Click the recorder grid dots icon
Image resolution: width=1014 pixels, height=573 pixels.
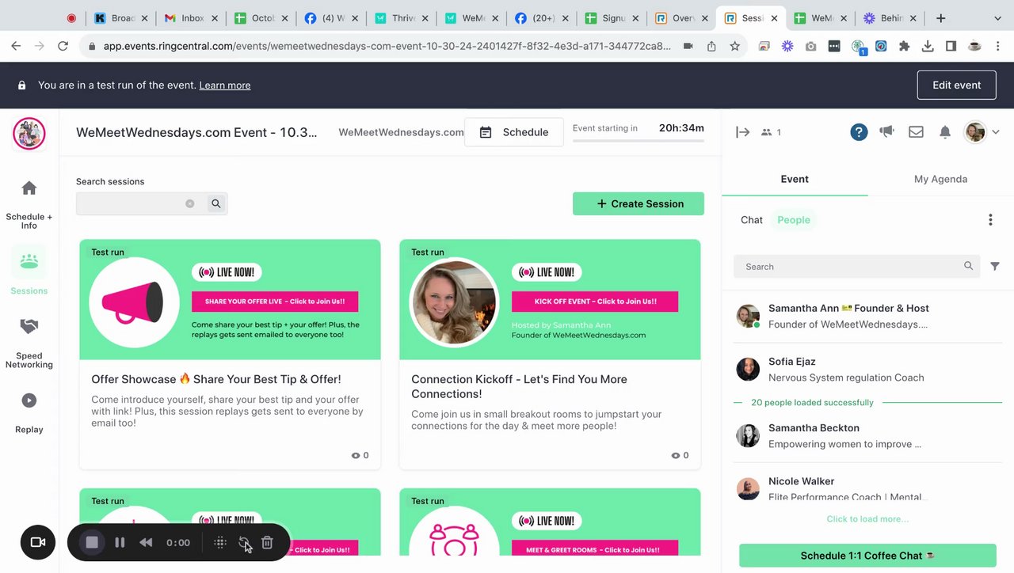(x=220, y=542)
